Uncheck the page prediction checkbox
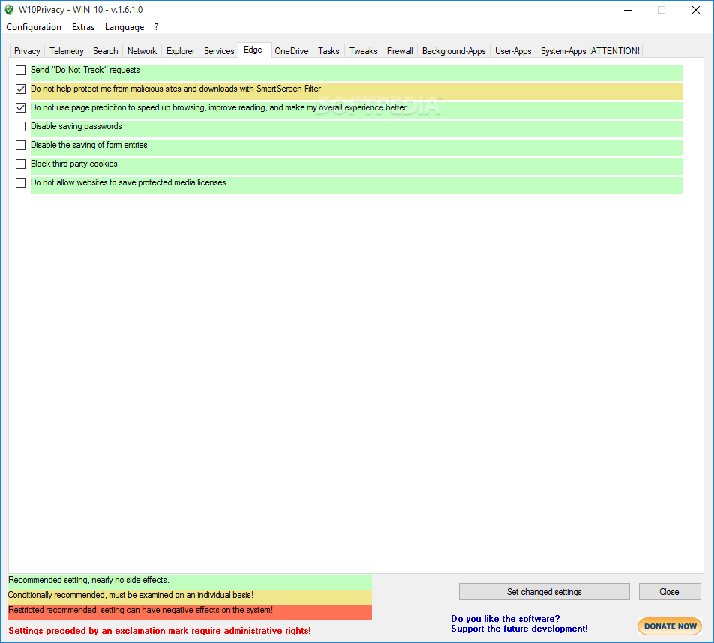The image size is (714, 643). point(20,107)
